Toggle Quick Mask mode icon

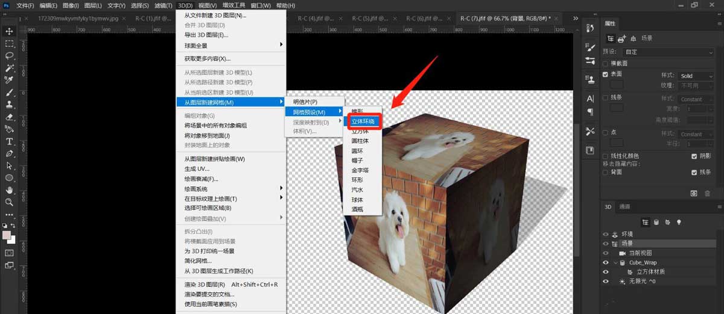click(10, 253)
